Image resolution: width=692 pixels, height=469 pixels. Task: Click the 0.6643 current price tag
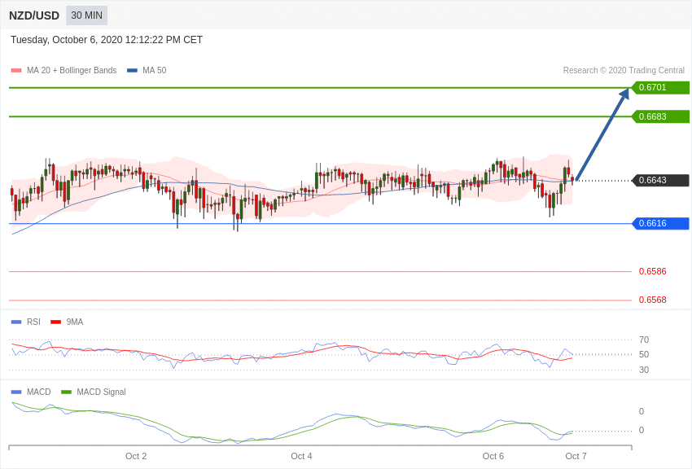661,180
